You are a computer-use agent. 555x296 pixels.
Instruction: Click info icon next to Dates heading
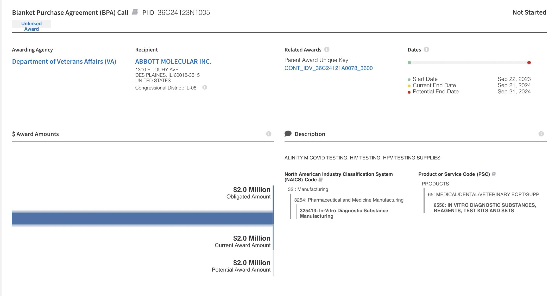click(x=426, y=49)
